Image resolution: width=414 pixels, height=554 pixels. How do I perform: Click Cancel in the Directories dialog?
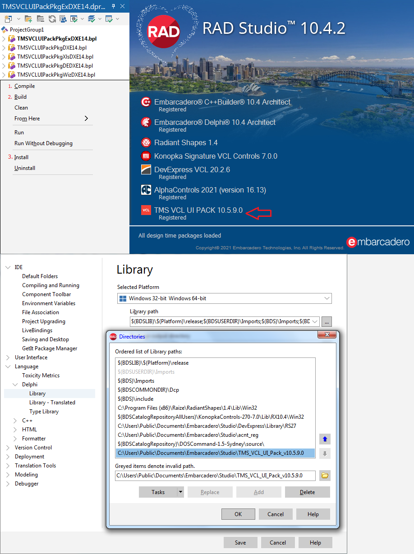(276, 514)
